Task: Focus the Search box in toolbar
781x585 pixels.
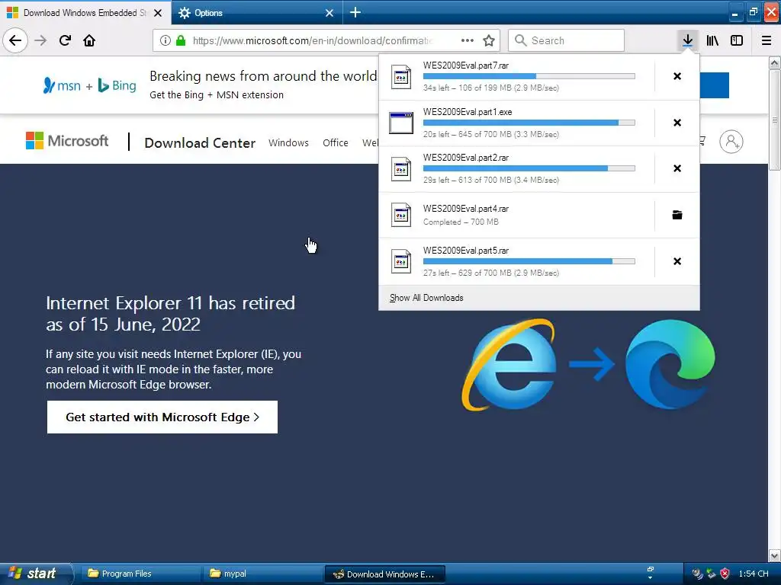Action: [566, 40]
